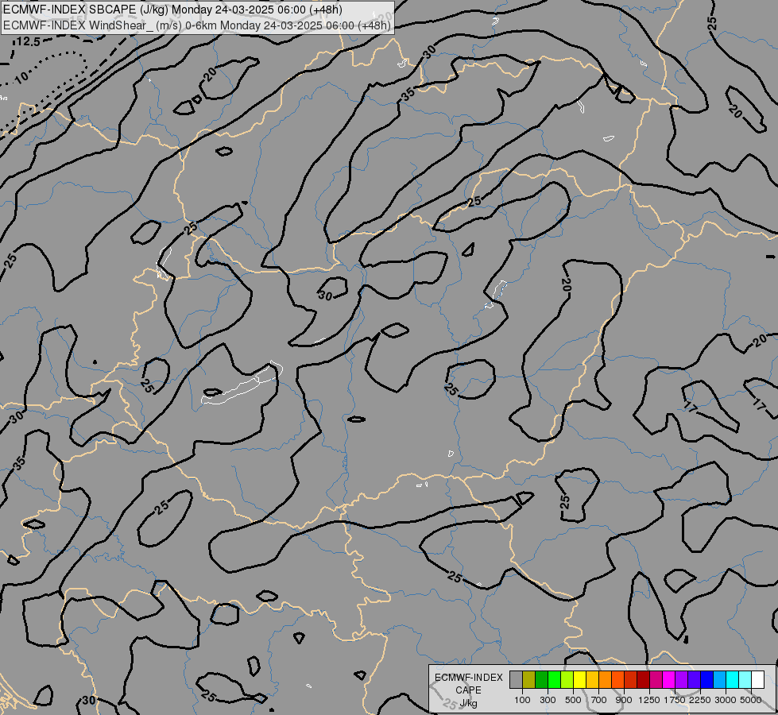Click the '1250' legend value

[649, 700]
